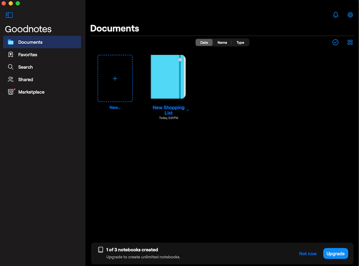
Task: Switch sorting to Type
Action: point(240,42)
